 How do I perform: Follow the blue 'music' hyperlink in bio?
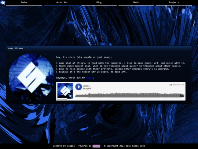point(89,78)
